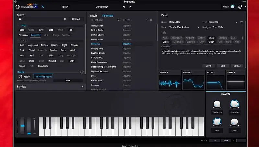Enable the Aggressive style filter
259x147 pixels.
pyautogui.click(x=33, y=45)
